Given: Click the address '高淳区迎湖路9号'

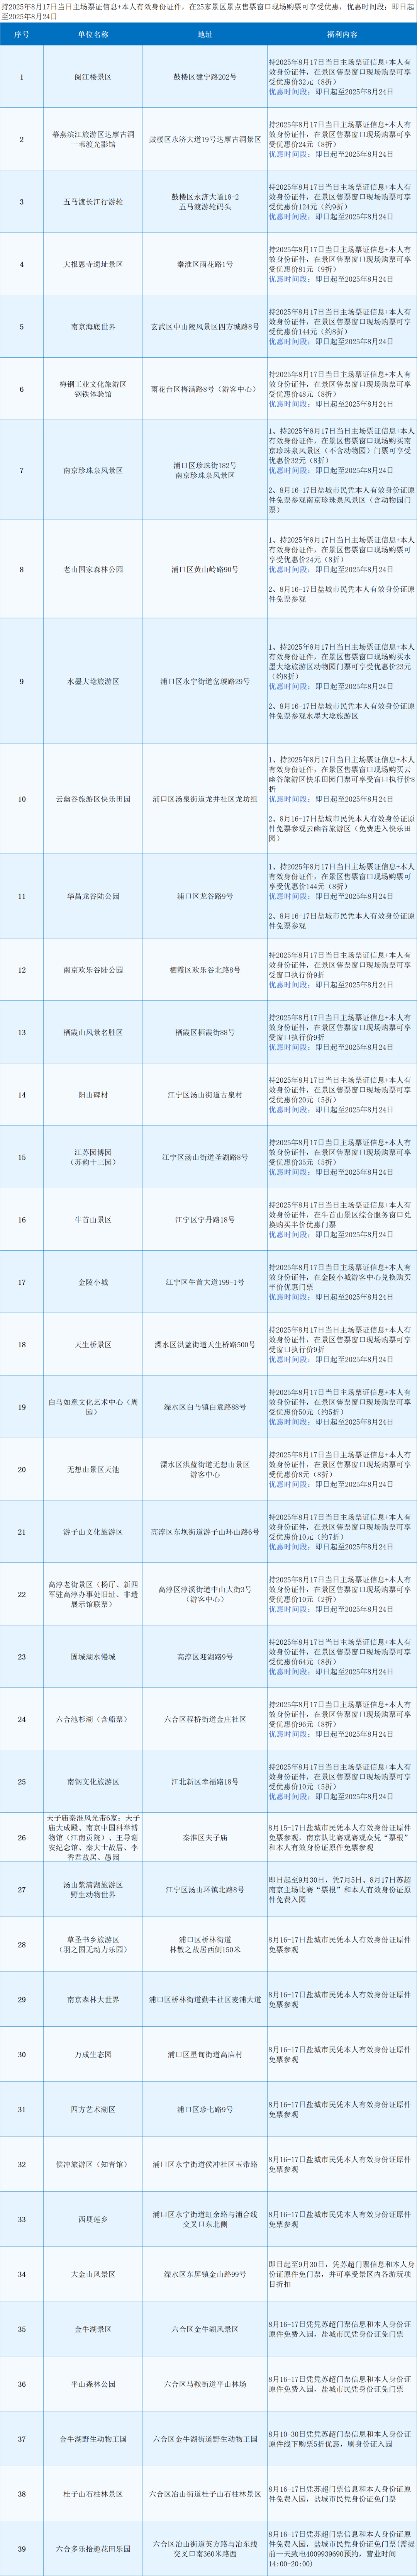Looking at the screenshot, I should pos(205,1657).
